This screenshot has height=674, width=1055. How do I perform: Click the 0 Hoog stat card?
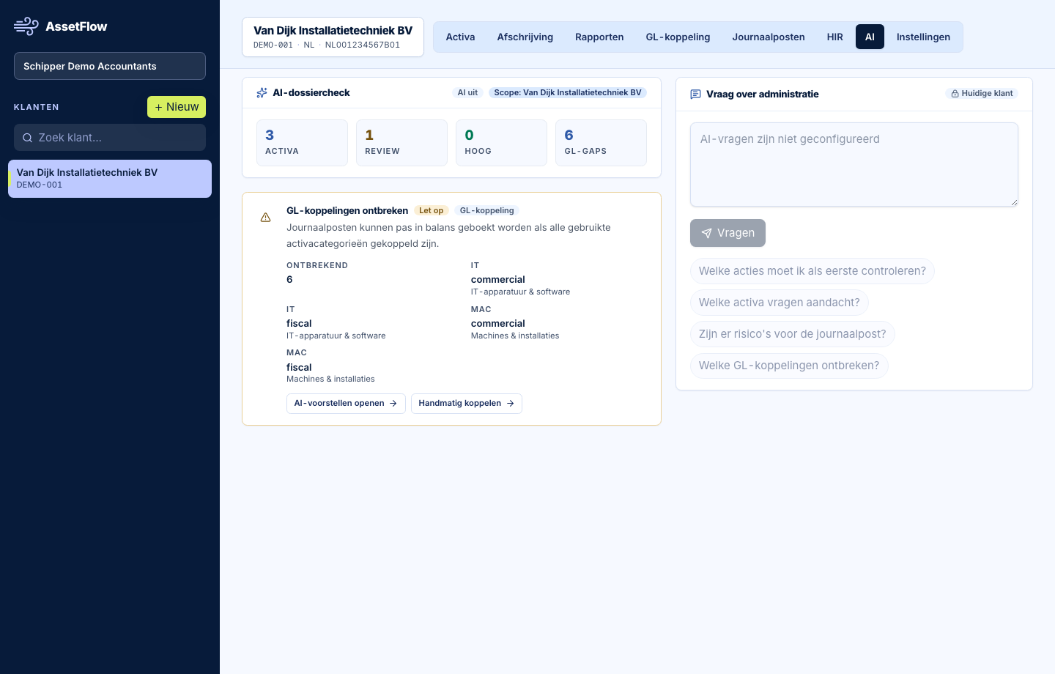pyautogui.click(x=501, y=143)
